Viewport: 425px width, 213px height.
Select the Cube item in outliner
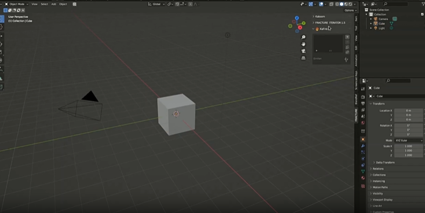click(x=381, y=24)
